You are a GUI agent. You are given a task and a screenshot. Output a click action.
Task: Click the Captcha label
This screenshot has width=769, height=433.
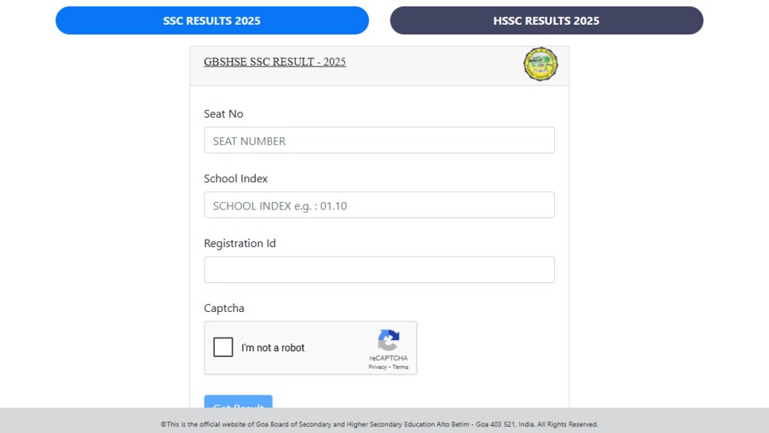pyautogui.click(x=225, y=308)
